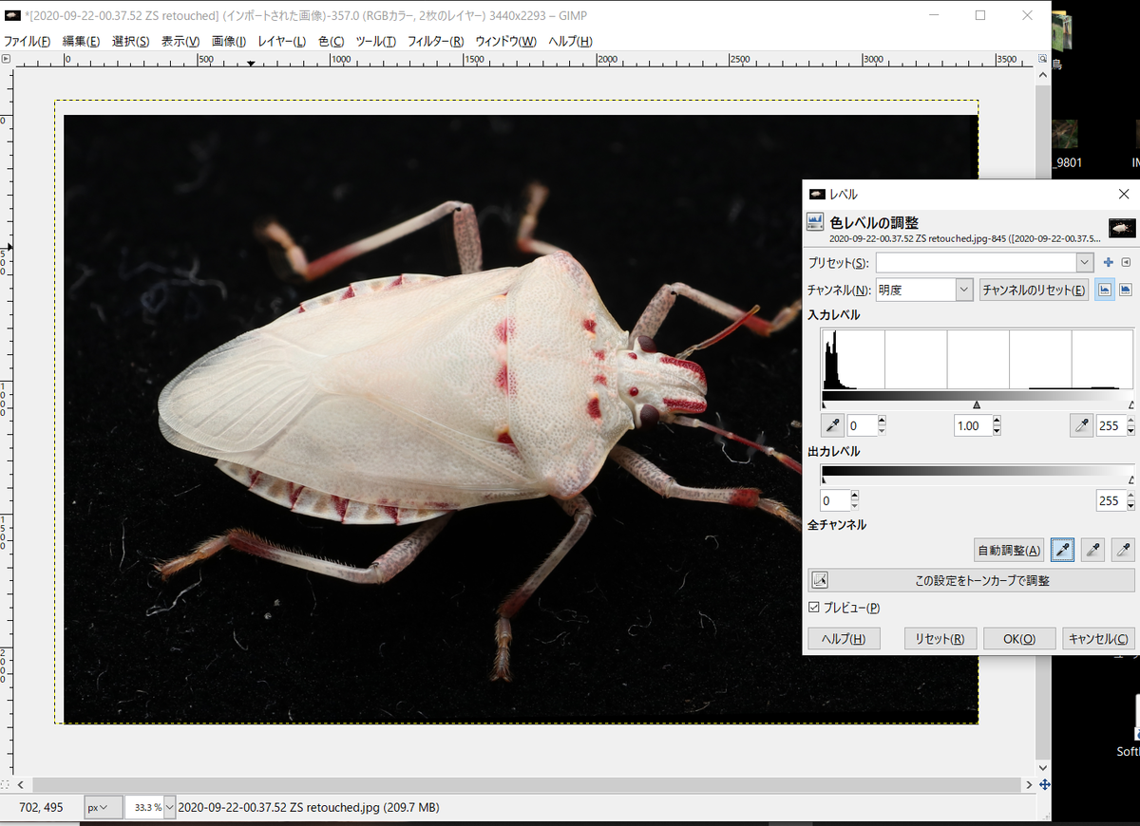
Task: Open the 33.3 % zoom dropdown
Action: [170, 808]
